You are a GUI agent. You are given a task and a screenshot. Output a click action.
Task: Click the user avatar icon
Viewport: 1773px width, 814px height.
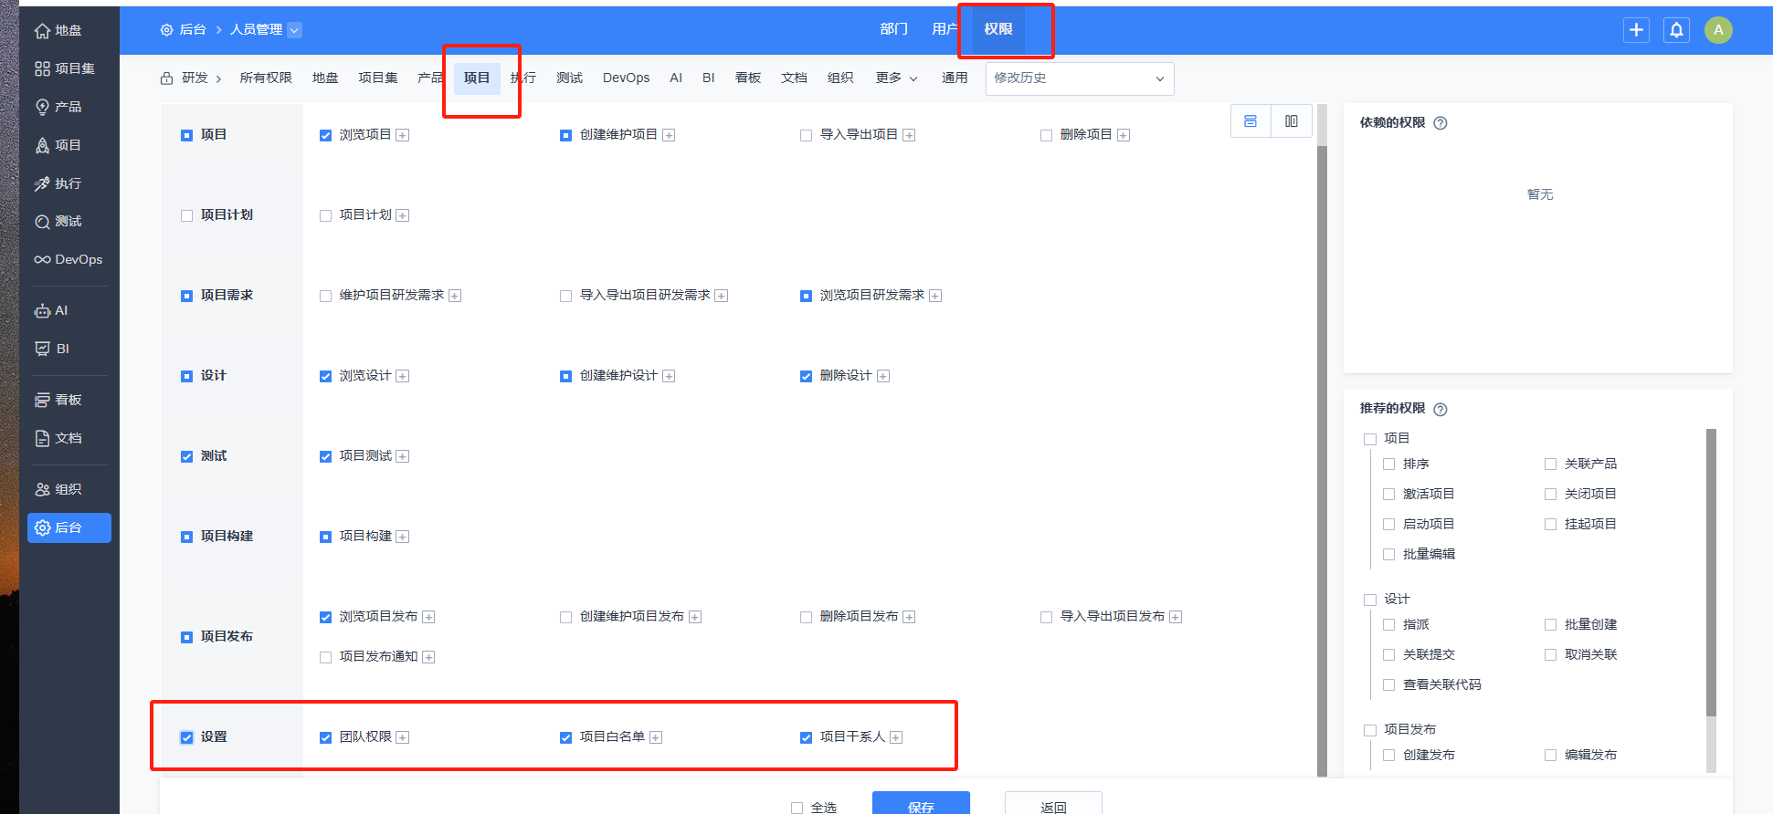pyautogui.click(x=1717, y=30)
